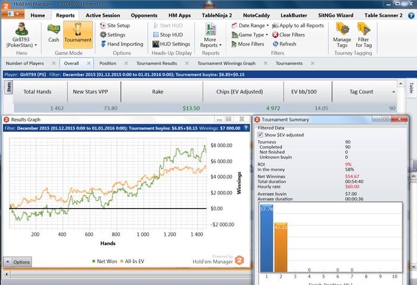Switch game mode to Cash
417x285 pixels.
coord(54,33)
